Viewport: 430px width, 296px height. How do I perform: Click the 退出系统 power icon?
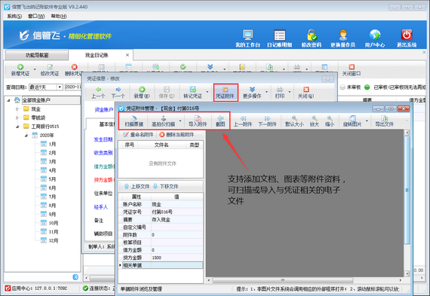pyautogui.click(x=407, y=35)
